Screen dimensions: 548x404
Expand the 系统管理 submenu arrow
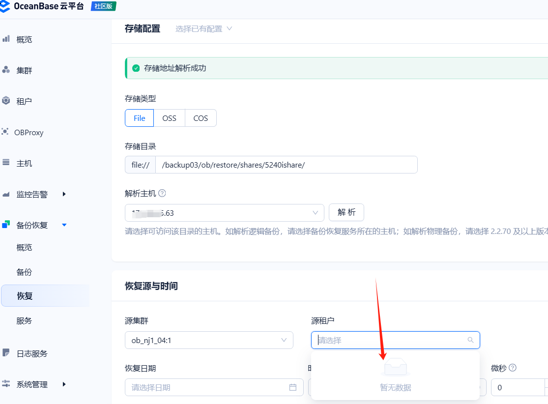click(x=64, y=384)
